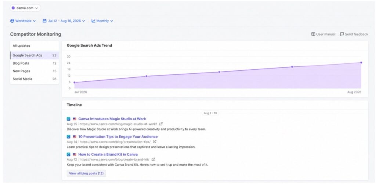Screen dimensions: 376x184
Task: Click external link icon beside presentation-tips URL
Action: [155, 141]
